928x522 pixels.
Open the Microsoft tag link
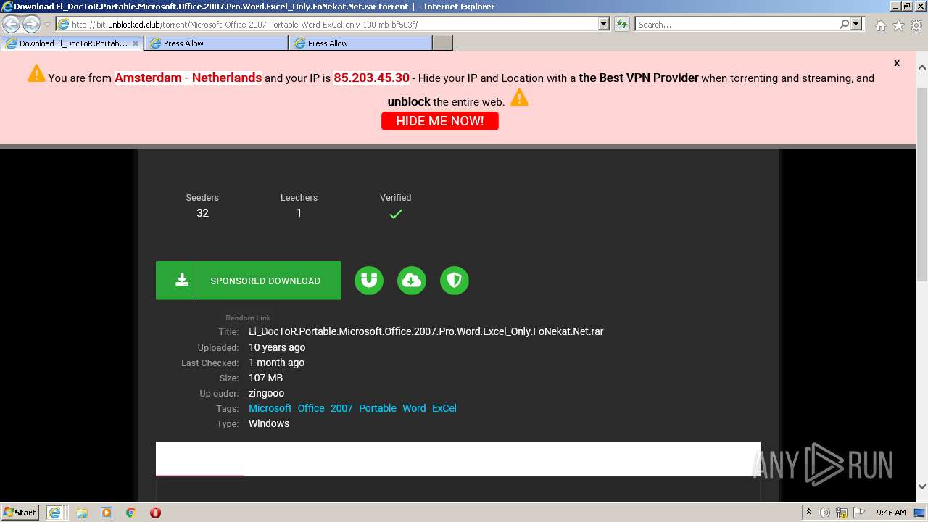click(270, 408)
